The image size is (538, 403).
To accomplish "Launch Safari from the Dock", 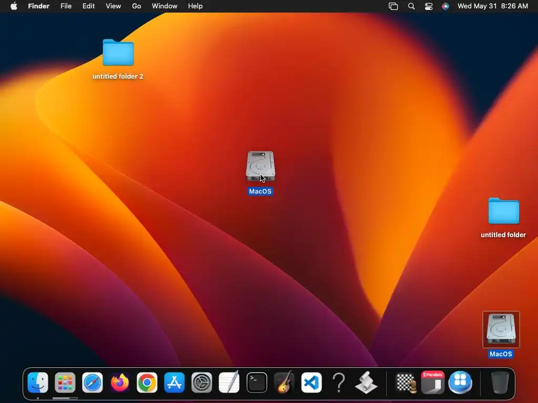I will 92,382.
